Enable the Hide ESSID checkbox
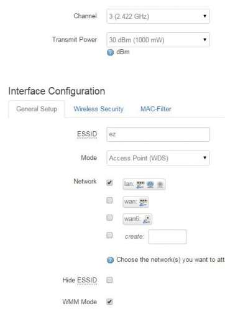The width and height of the screenshot is (225, 311). pyautogui.click(x=109, y=280)
